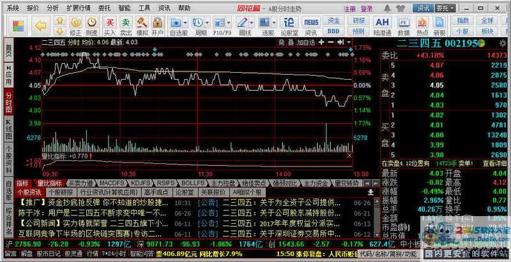This screenshot has height=262, width=511.
Task: Switch to the 个股研报 tab
Action: pyautogui.click(x=60, y=192)
